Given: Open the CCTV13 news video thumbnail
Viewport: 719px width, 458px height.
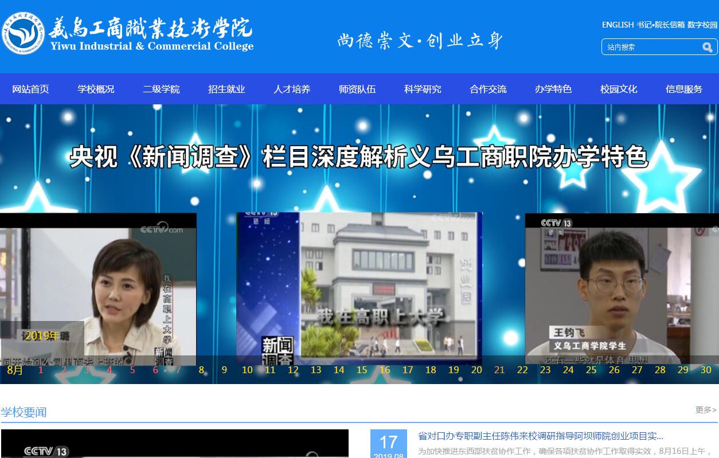Looking at the screenshot, I should [175, 444].
